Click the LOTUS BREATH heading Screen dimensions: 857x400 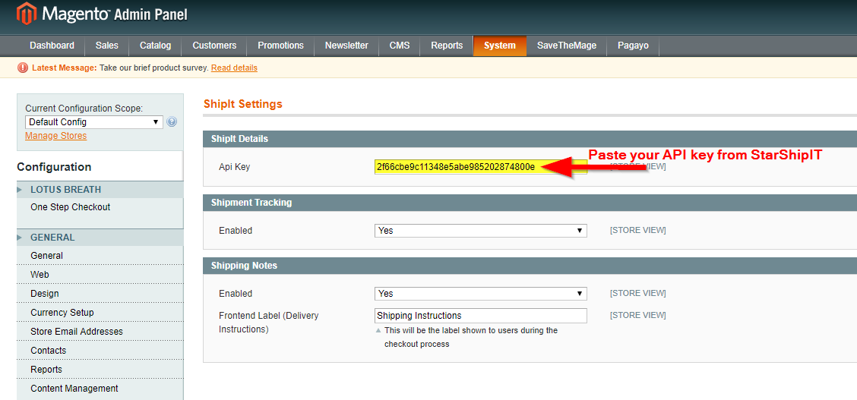[65, 190]
